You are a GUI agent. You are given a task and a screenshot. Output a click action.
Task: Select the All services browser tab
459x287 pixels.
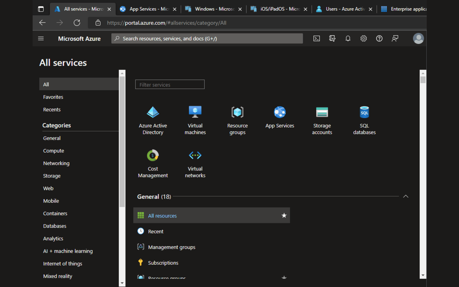83,9
